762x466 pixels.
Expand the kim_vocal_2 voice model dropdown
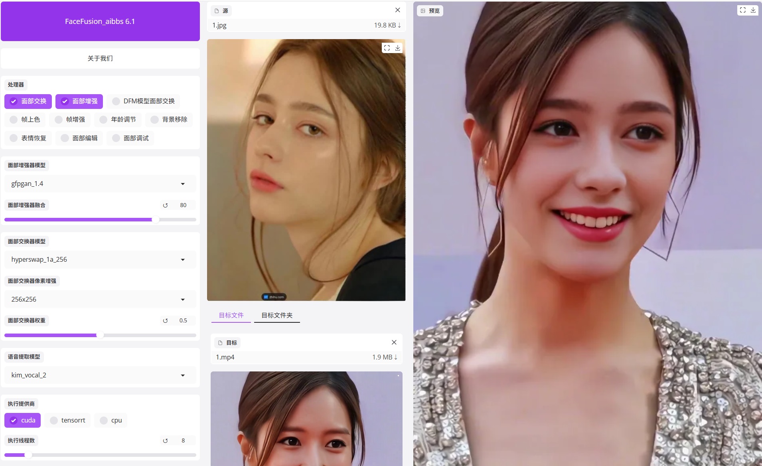100,375
